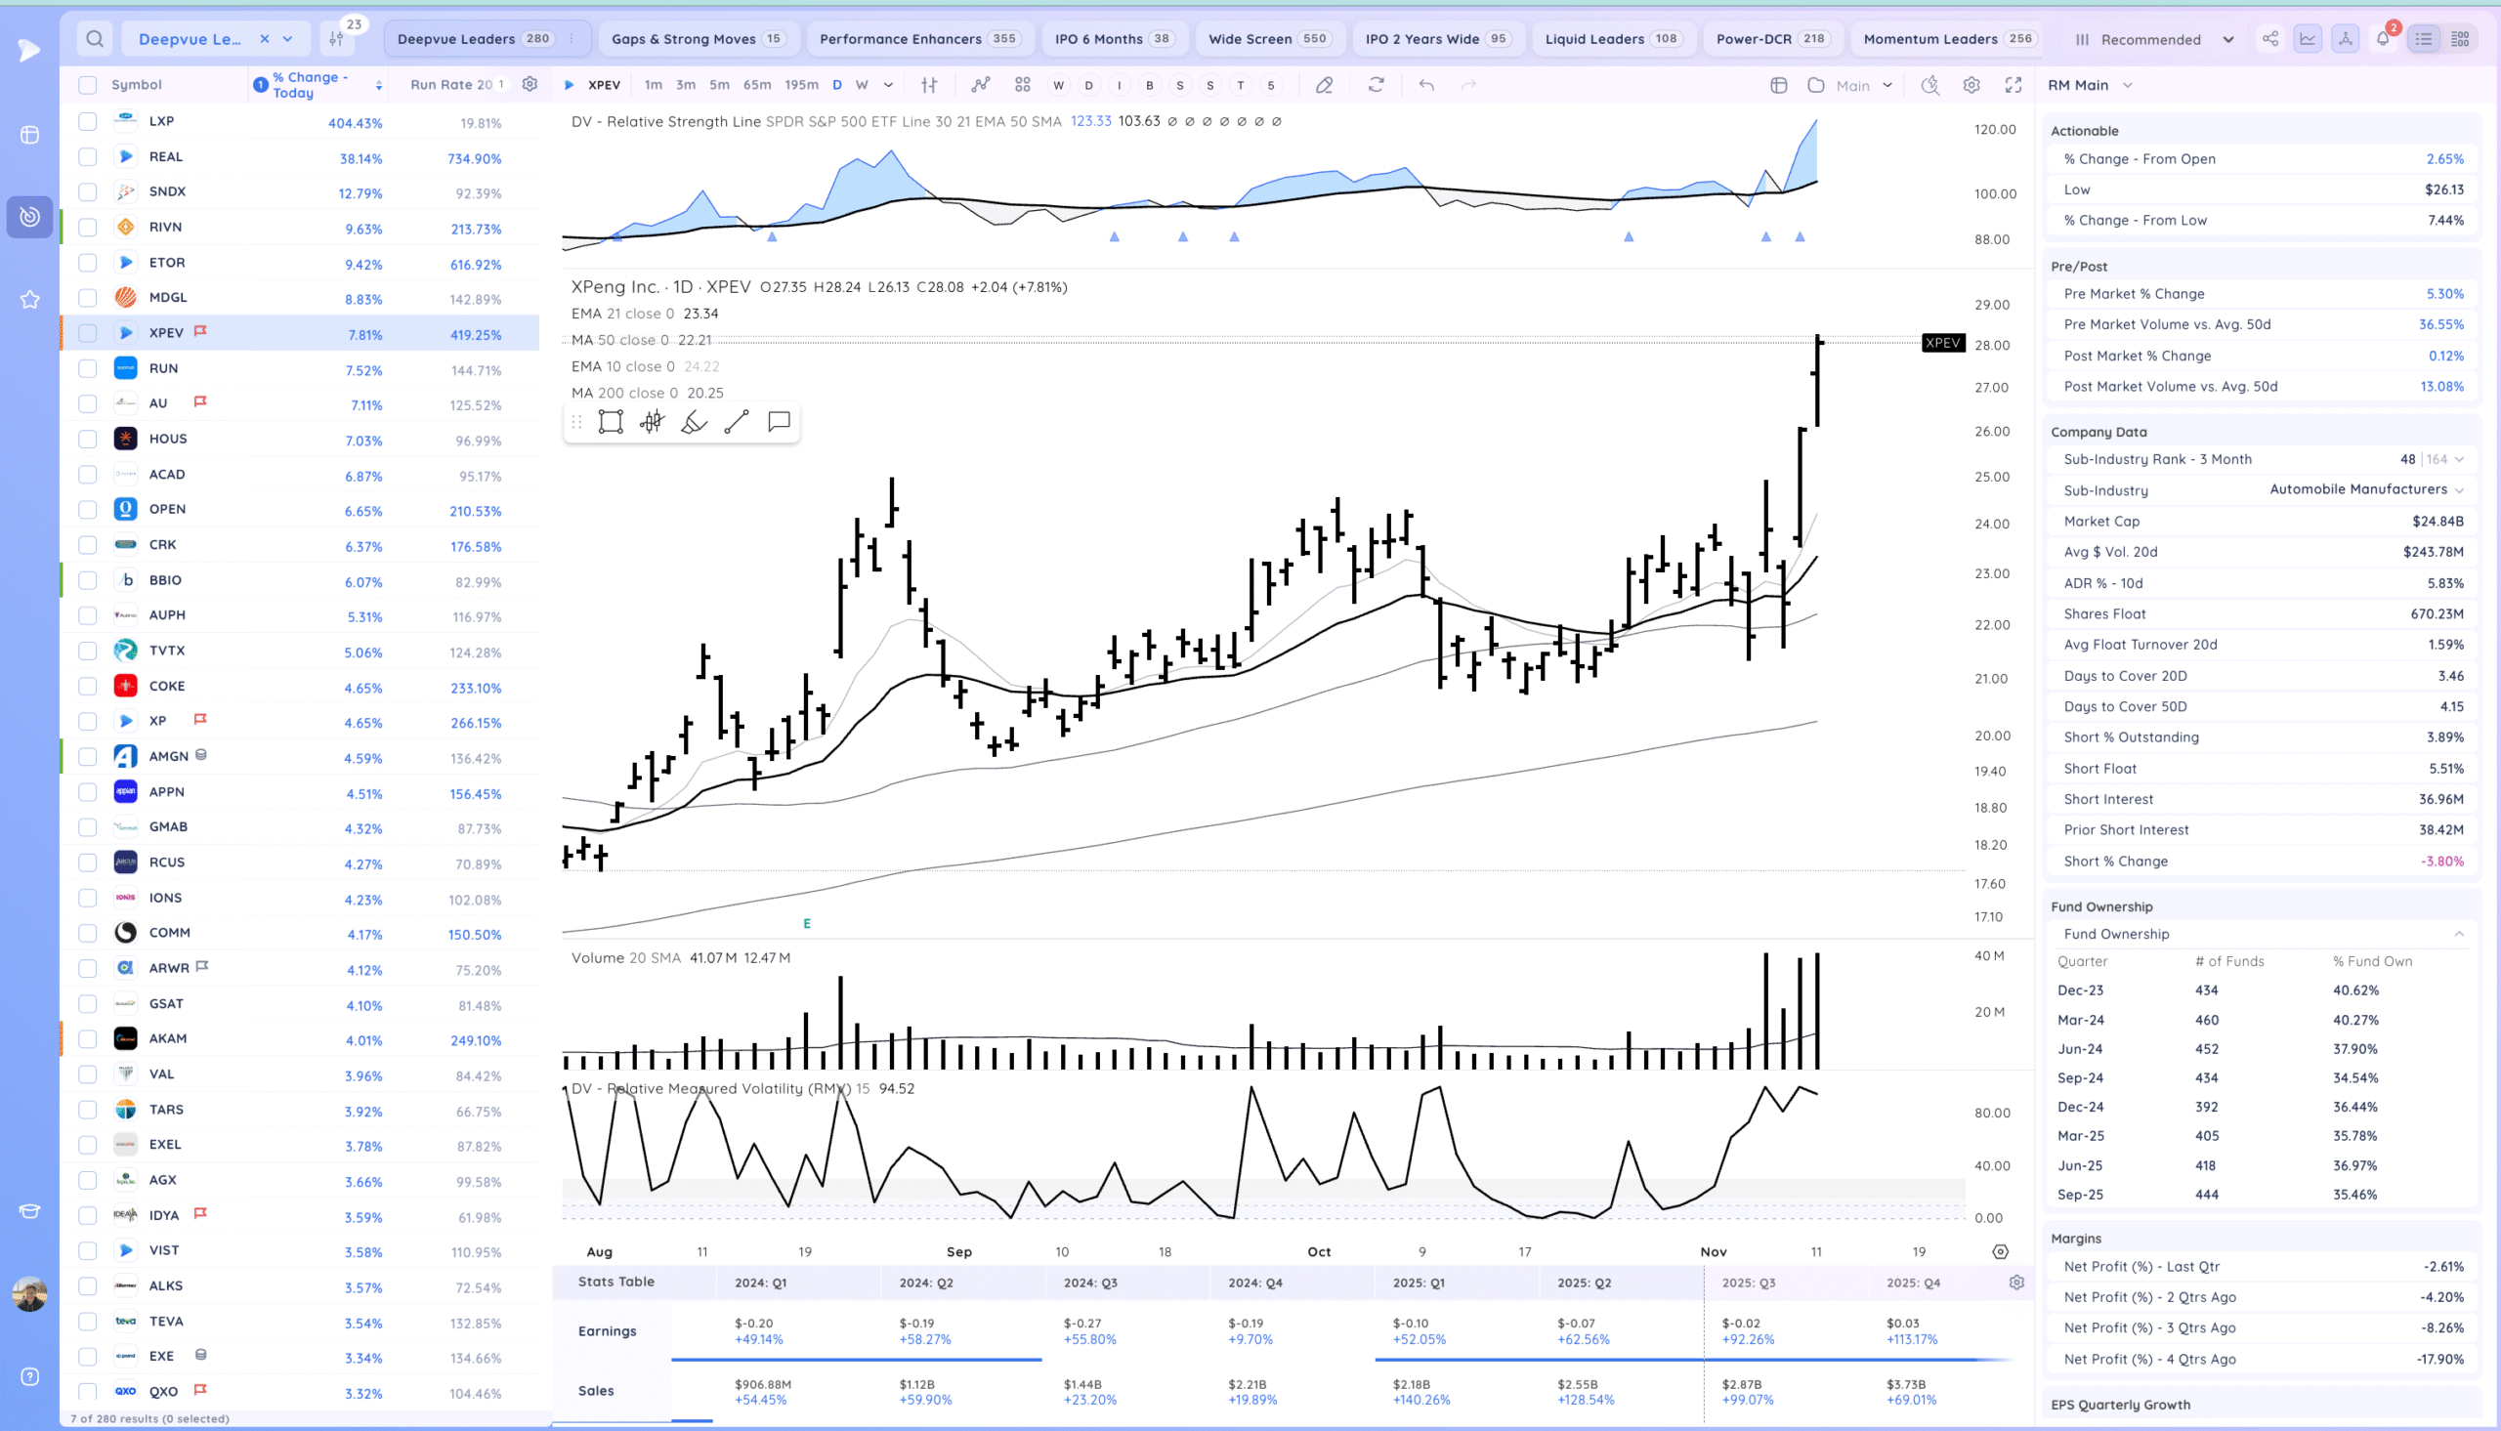Open the chart settings gear
Image resolution: width=2501 pixels, height=1431 pixels.
click(1971, 86)
